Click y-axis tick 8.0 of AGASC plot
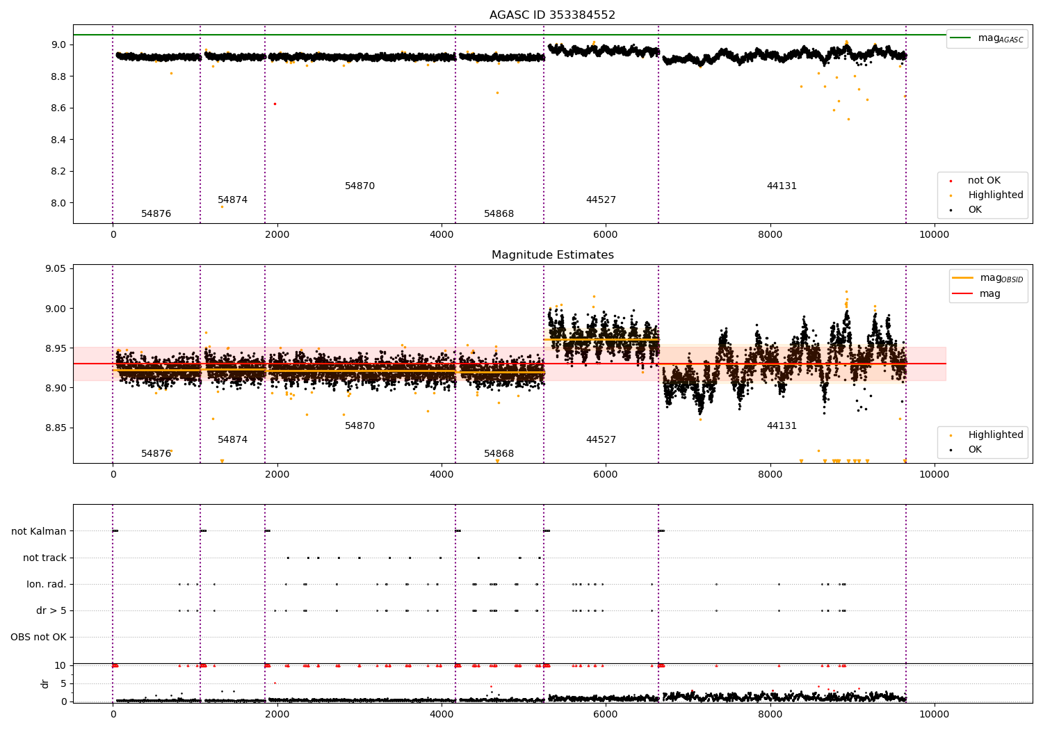 coord(58,203)
